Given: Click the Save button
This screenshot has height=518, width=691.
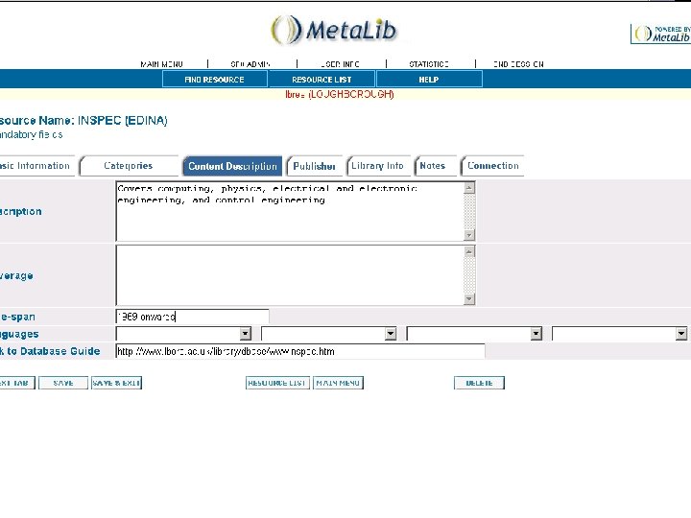Looking at the screenshot, I should pyautogui.click(x=63, y=383).
